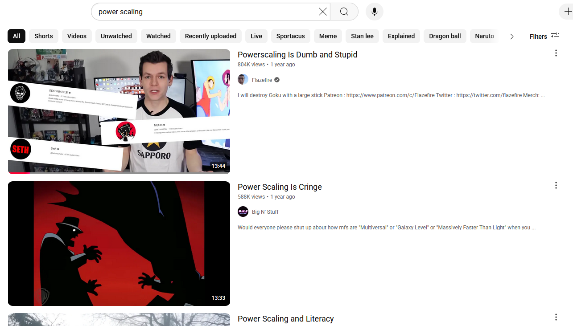Select the All filter chip
Image resolution: width=573 pixels, height=326 pixels.
tap(16, 36)
